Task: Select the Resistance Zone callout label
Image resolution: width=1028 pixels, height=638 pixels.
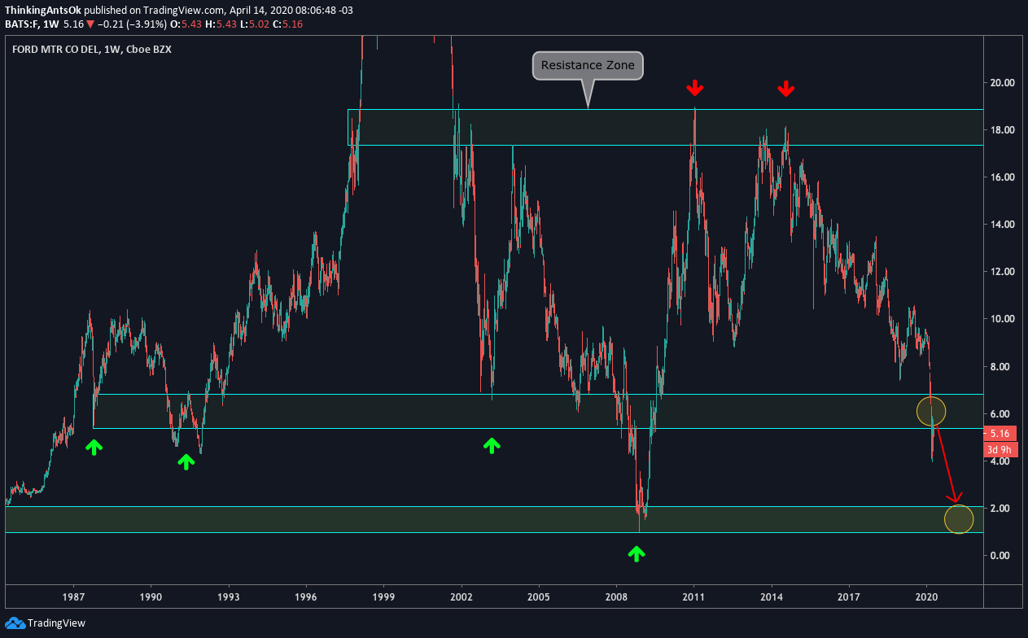Action: 588,65
